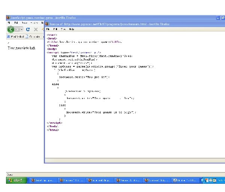Screen dimensions: 225x192
Task: Click the 'theRanNum > myGuess' condition line
Action: 82,91
